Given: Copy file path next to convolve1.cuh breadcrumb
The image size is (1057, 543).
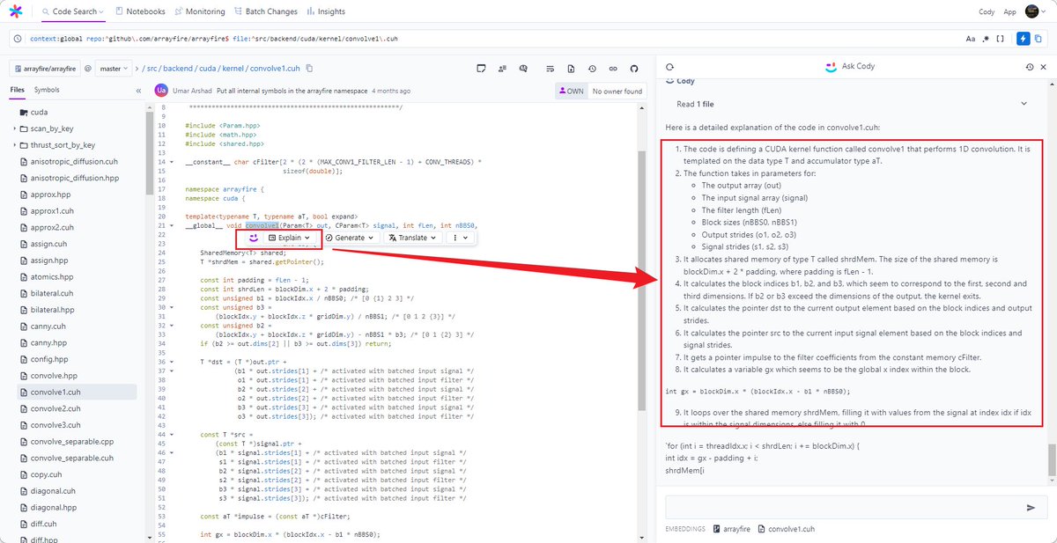Looking at the screenshot, I should [309, 68].
